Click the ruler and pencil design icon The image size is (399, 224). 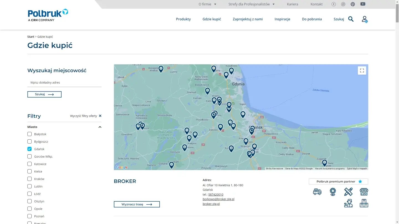click(x=348, y=192)
